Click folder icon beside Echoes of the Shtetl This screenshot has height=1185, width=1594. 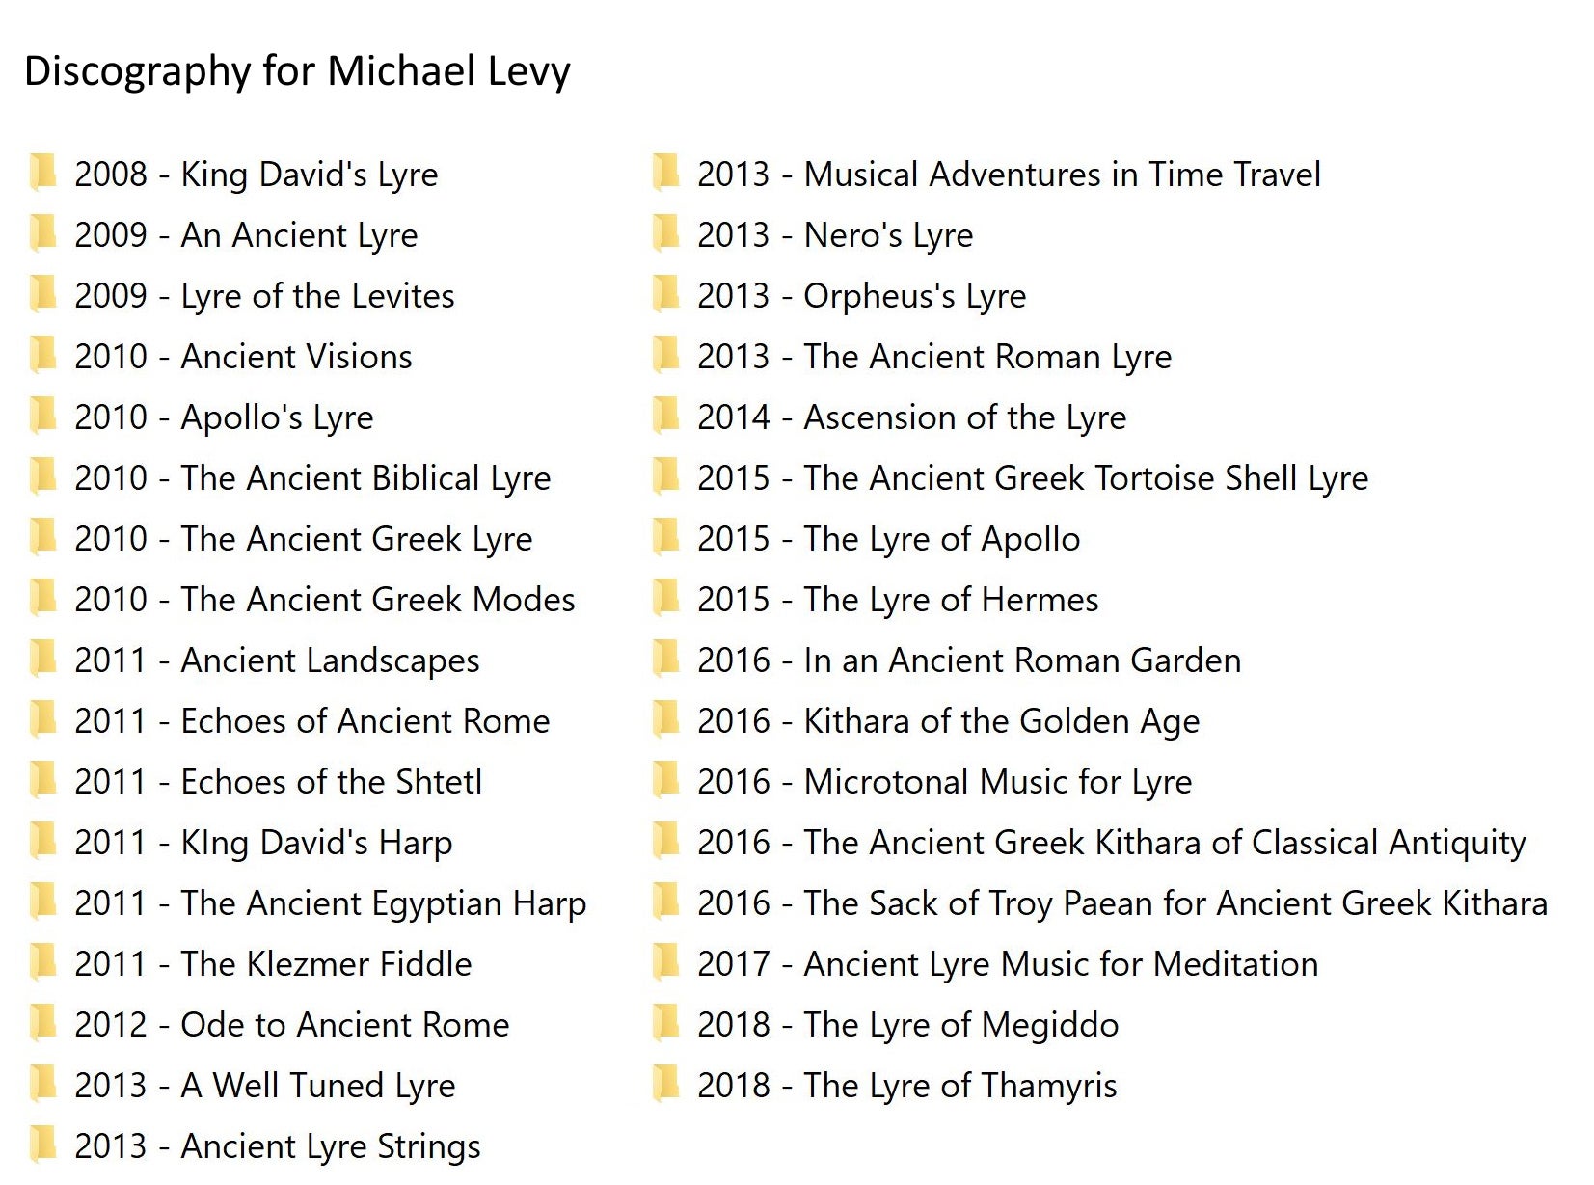tap(42, 781)
